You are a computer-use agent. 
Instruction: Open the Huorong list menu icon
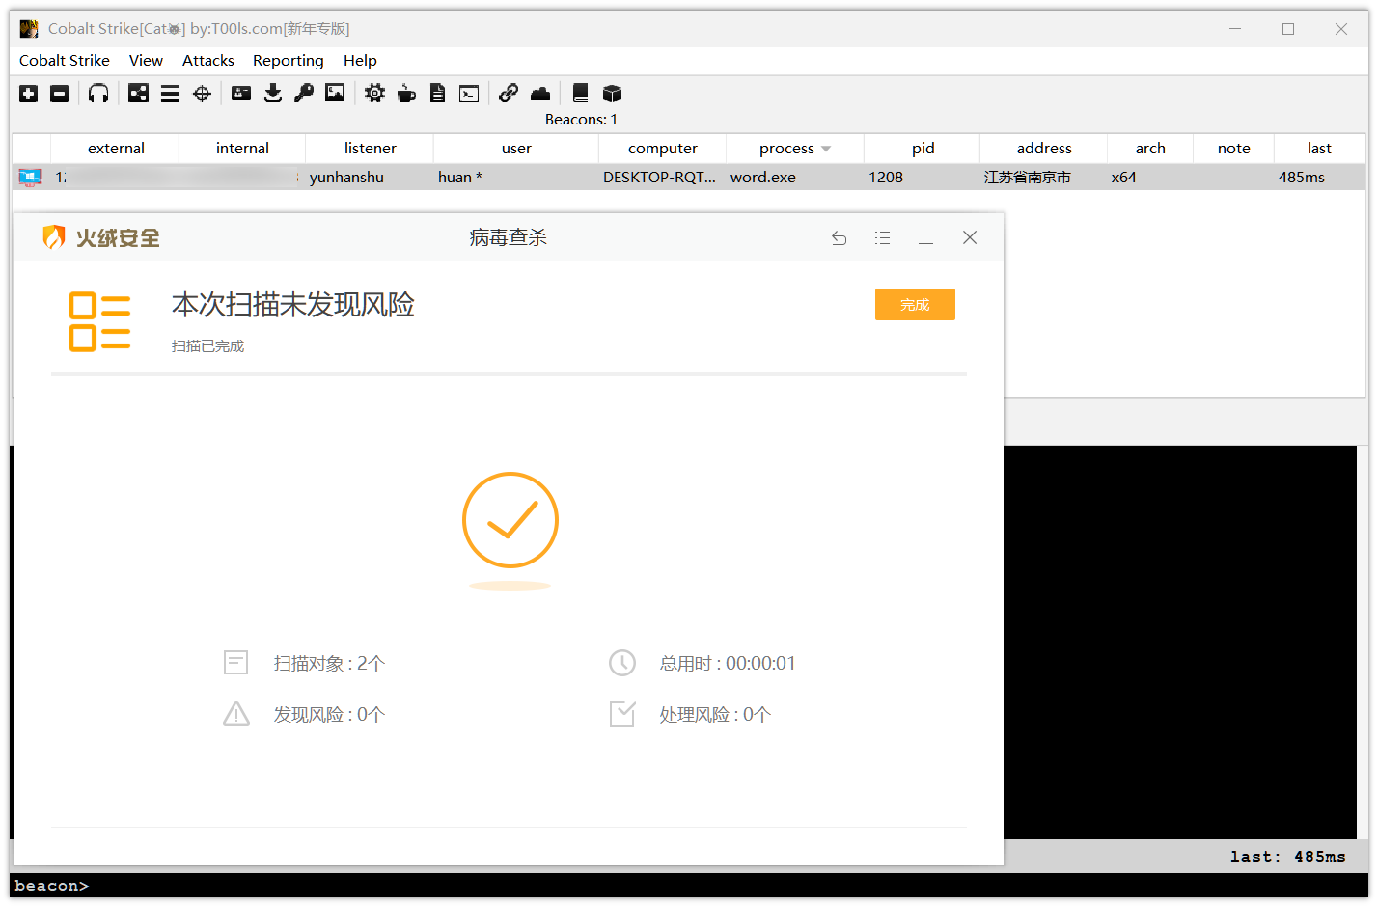[x=882, y=238]
